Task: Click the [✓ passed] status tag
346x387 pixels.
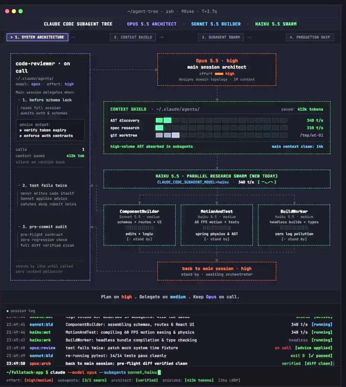Action: coord(320,356)
